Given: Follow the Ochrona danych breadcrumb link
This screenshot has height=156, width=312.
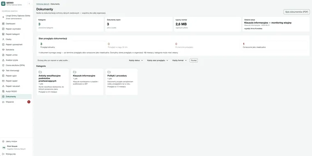Looking at the screenshot, I should pos(43,4).
